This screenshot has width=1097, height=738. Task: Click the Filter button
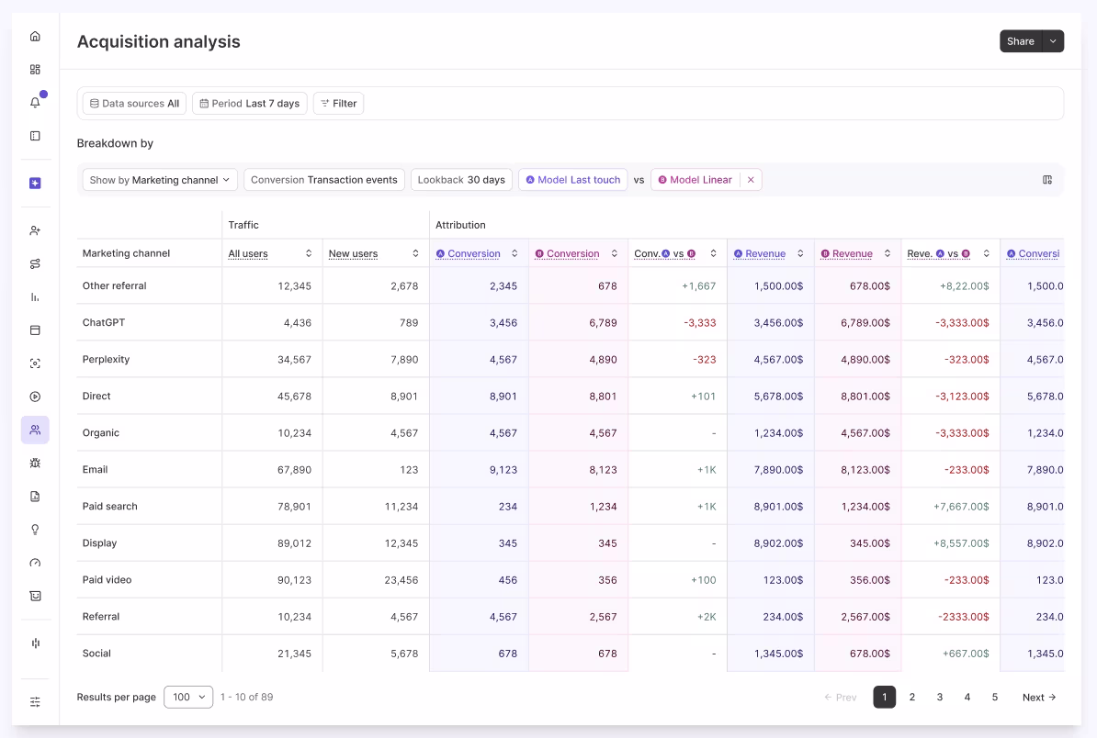(339, 104)
